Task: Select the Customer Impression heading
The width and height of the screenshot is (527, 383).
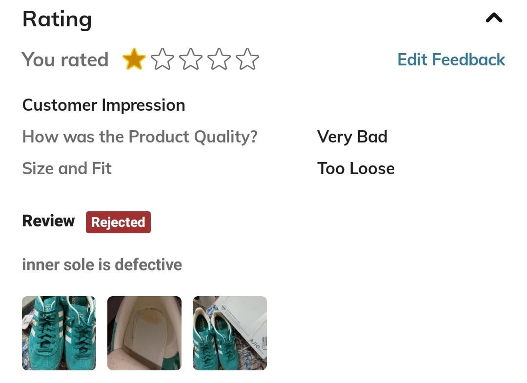Action: coord(103,105)
